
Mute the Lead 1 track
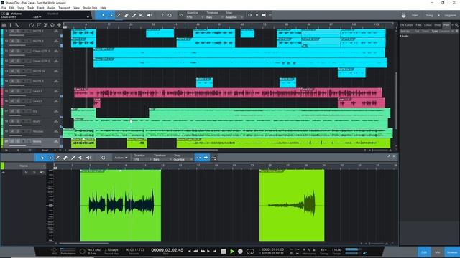pos(12,91)
